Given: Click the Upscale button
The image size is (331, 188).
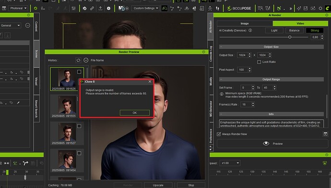Looking at the screenshot, I should pyautogui.click(x=158, y=185).
